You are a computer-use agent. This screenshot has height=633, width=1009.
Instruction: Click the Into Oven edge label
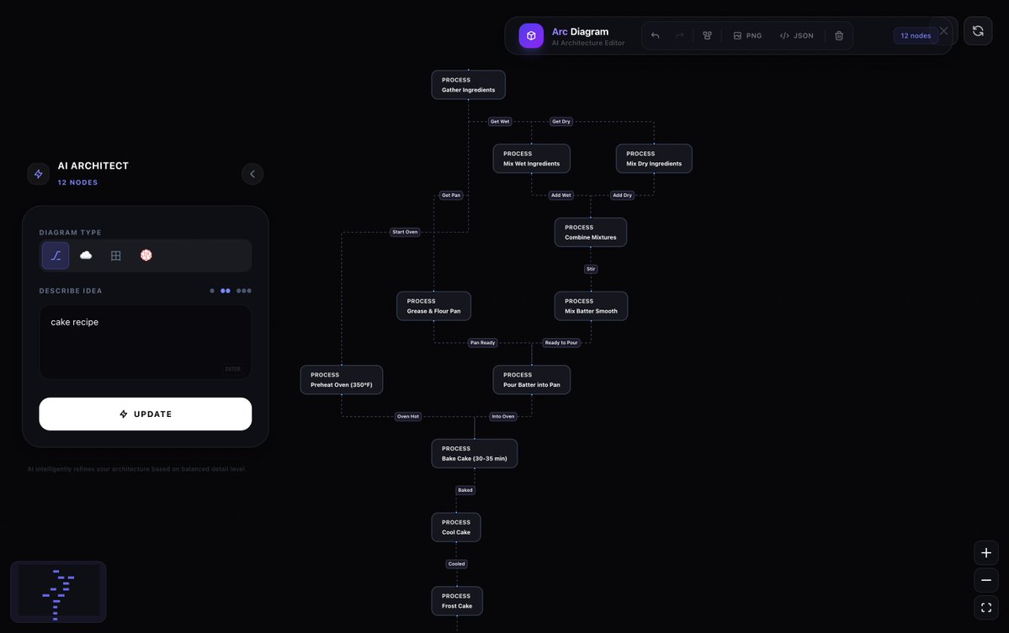[x=503, y=416]
